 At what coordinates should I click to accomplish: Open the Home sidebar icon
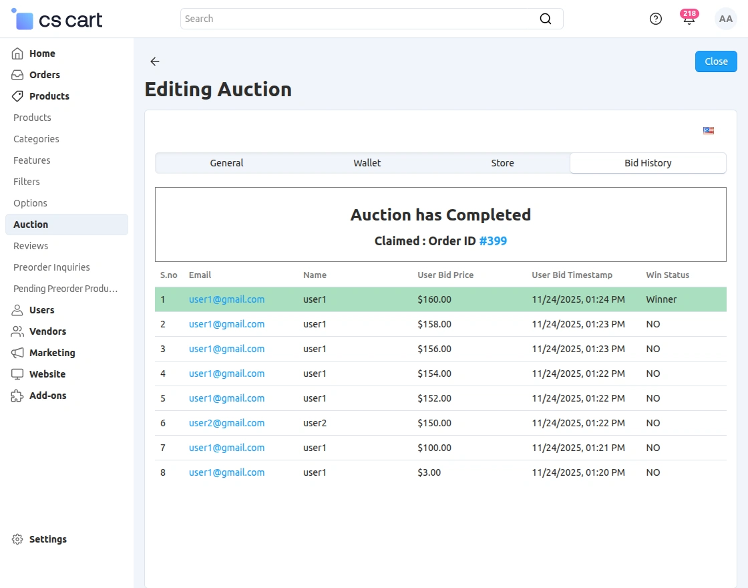[x=17, y=53]
